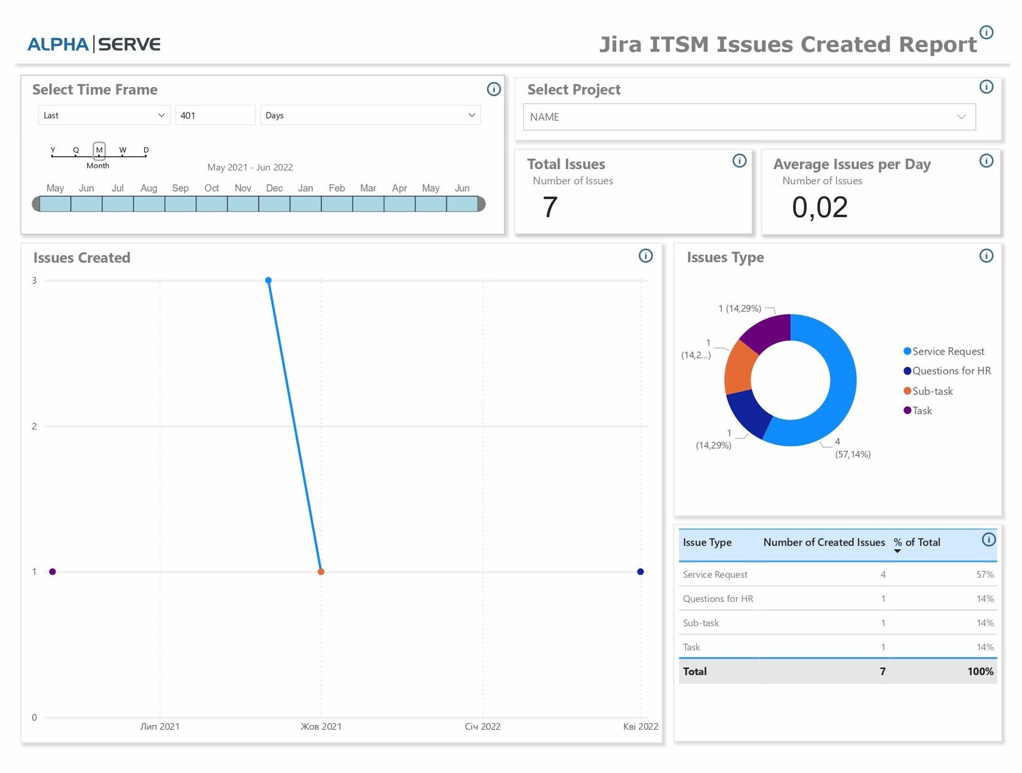
Task: Open the Issues Type donut info tooltip
Action: [986, 256]
